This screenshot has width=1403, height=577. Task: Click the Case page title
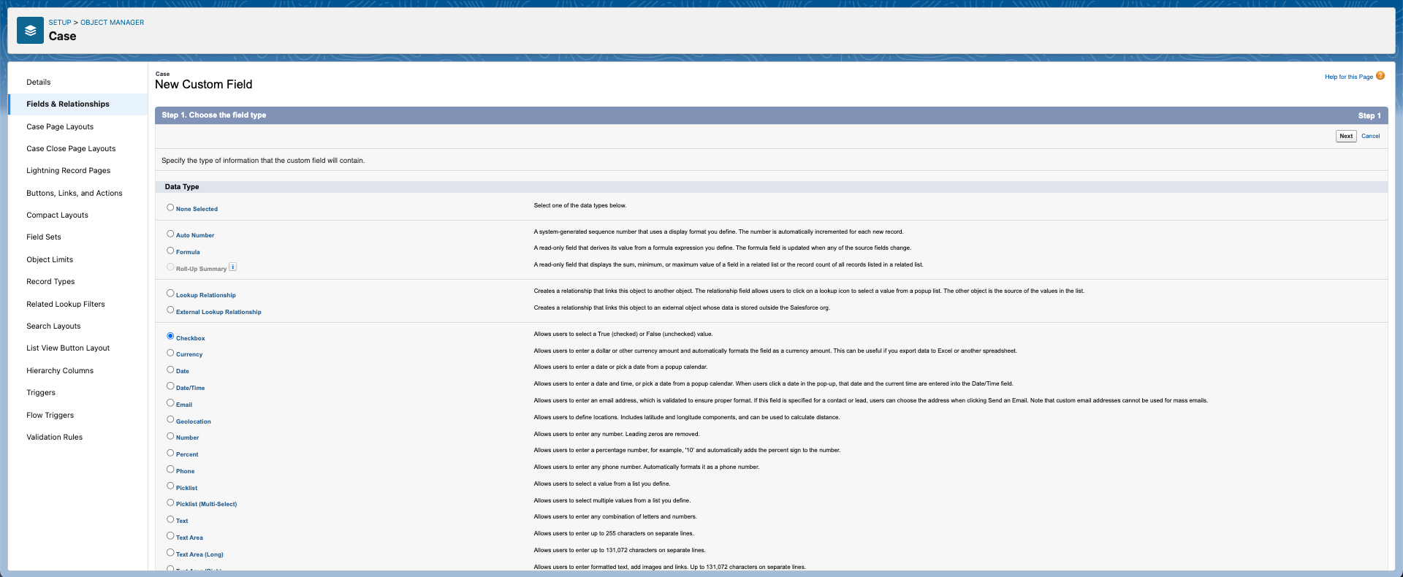click(62, 36)
